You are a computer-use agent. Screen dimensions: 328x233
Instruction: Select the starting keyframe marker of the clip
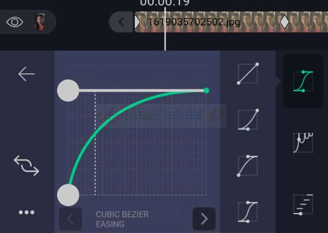click(137, 22)
